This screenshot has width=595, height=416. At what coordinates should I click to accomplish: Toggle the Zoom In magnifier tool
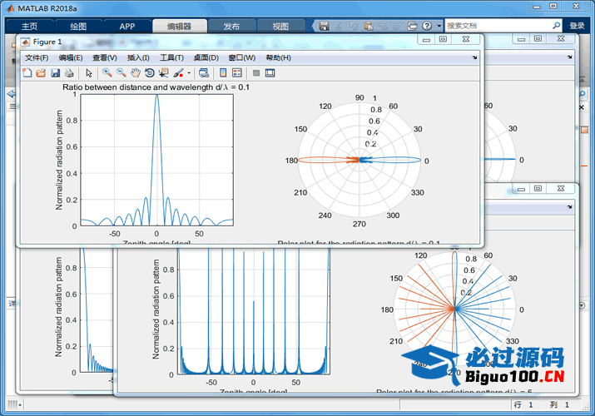107,73
